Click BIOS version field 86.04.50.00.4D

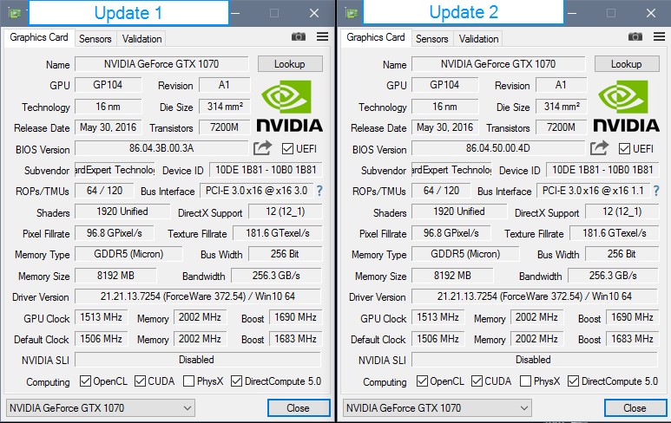point(498,148)
